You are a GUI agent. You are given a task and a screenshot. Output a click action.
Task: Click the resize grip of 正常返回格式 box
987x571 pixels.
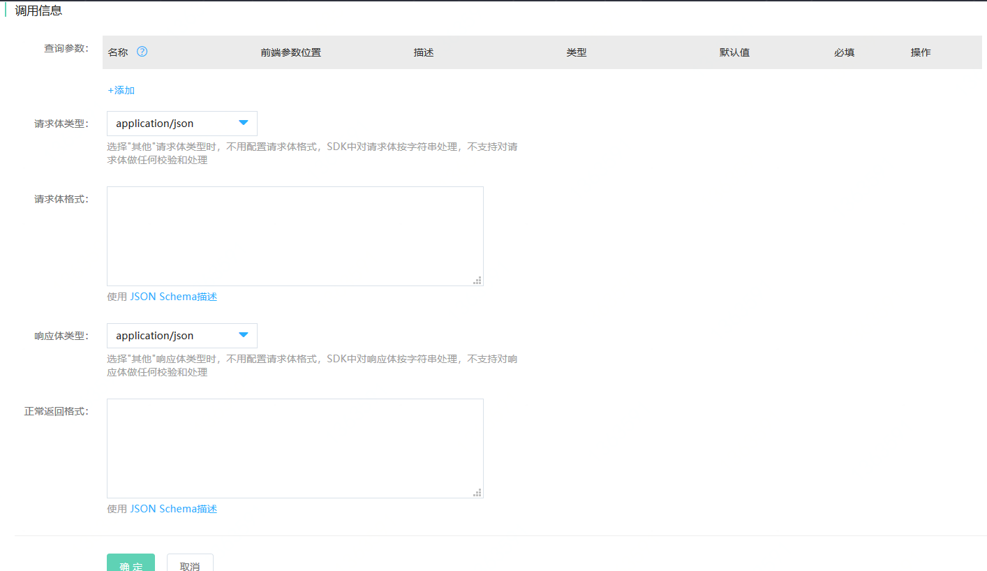pos(477,493)
